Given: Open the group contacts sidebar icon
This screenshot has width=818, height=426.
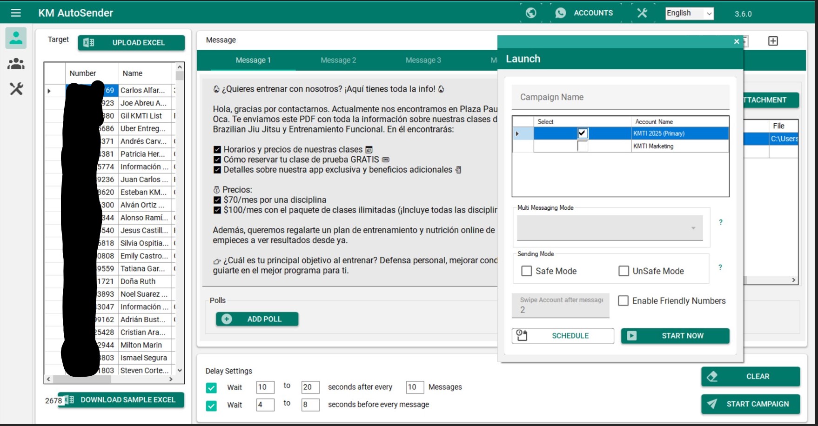Looking at the screenshot, I should click(x=16, y=64).
